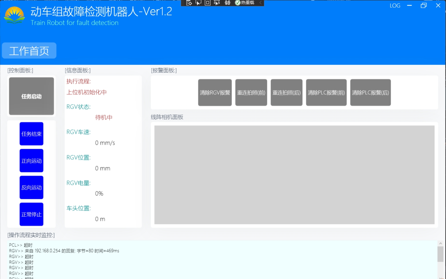Screen dimensions: 446x279
Task: Activate the select element debug tool
Action: pyautogui.click(x=198, y=3)
